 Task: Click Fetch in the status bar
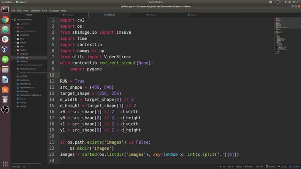click(x=259, y=167)
